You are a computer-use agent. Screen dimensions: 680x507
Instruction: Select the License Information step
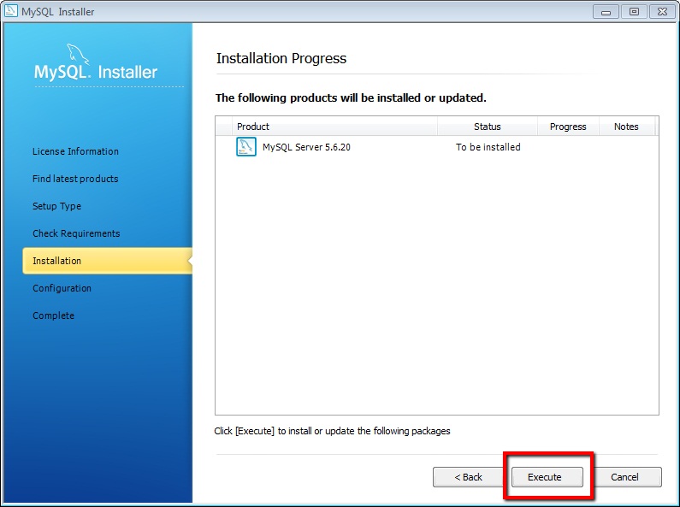pyautogui.click(x=75, y=151)
